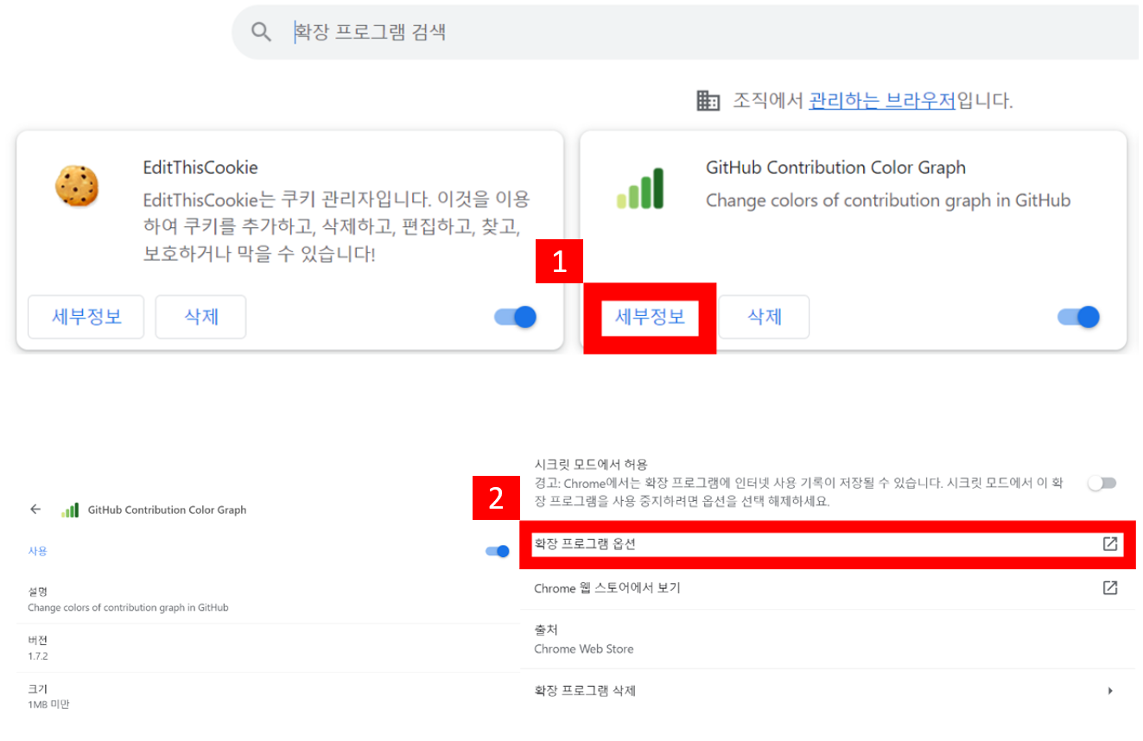Open EditThisCookie details button
The image size is (1143, 741).
click(86, 317)
